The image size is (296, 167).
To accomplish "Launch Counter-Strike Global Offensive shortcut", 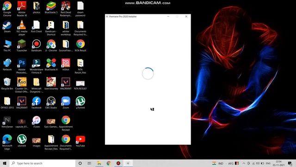I will pyautogui.click(x=22, y=85).
